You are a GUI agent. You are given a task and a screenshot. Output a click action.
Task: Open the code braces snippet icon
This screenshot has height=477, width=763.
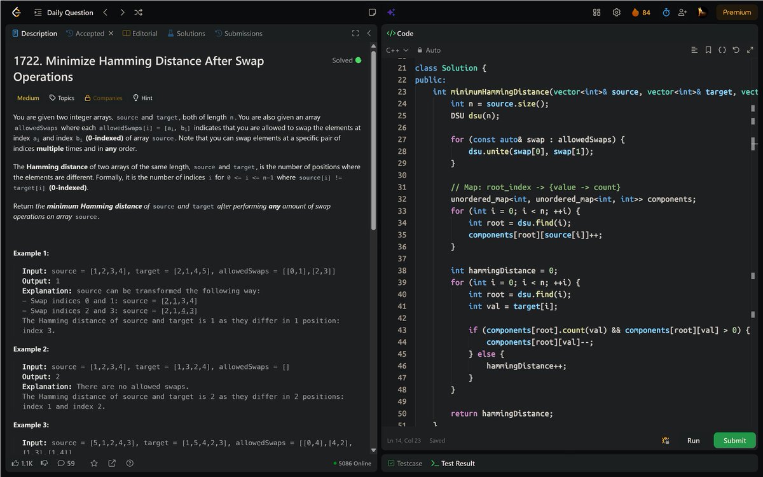click(x=722, y=50)
